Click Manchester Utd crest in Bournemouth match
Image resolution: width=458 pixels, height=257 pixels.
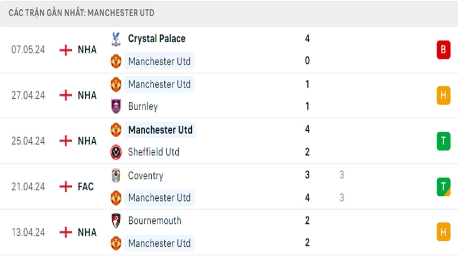click(x=116, y=243)
